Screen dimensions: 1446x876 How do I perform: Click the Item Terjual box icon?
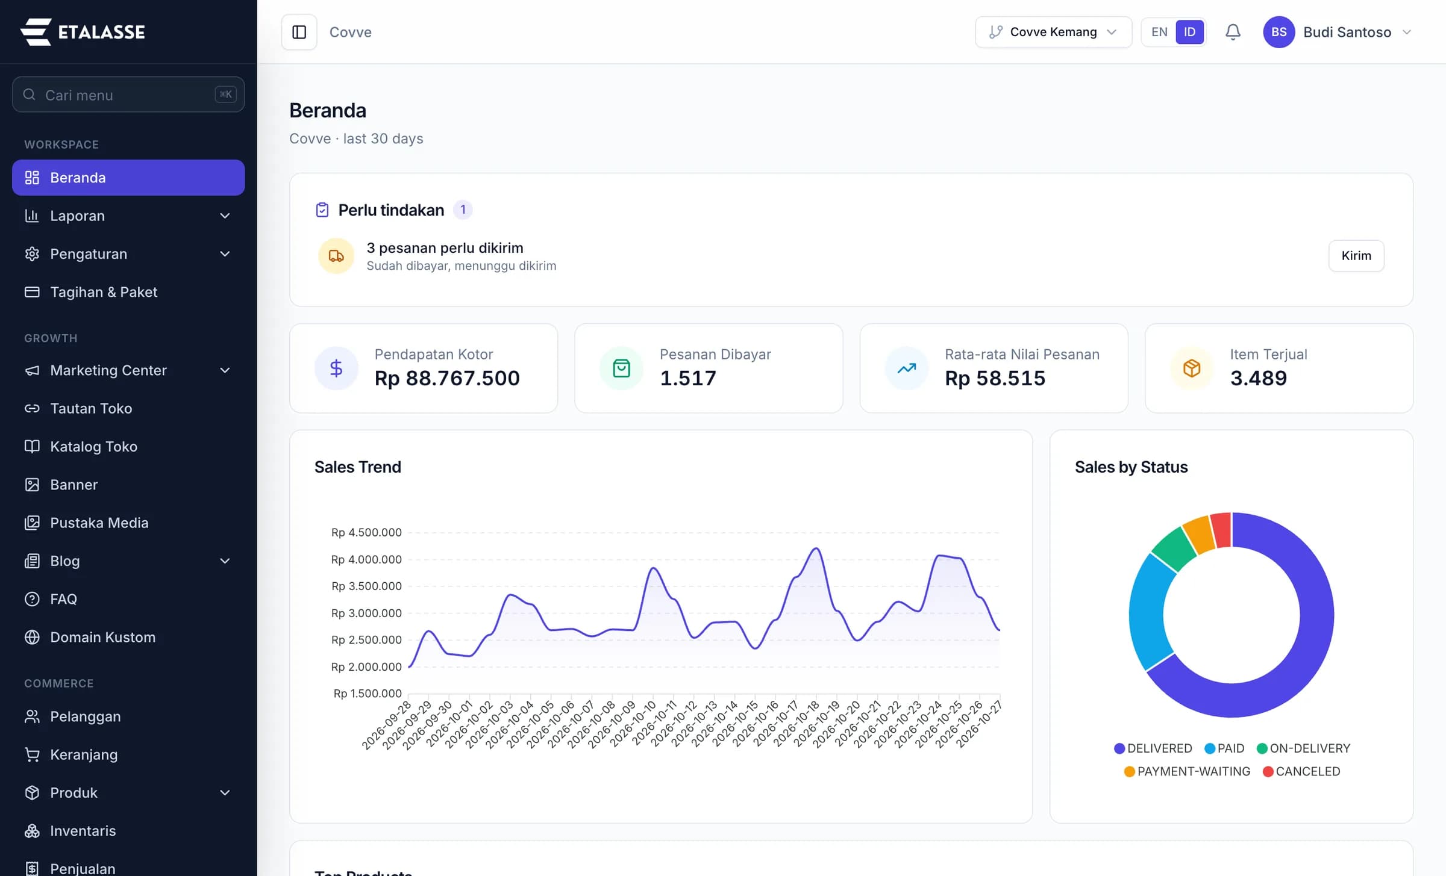point(1192,368)
